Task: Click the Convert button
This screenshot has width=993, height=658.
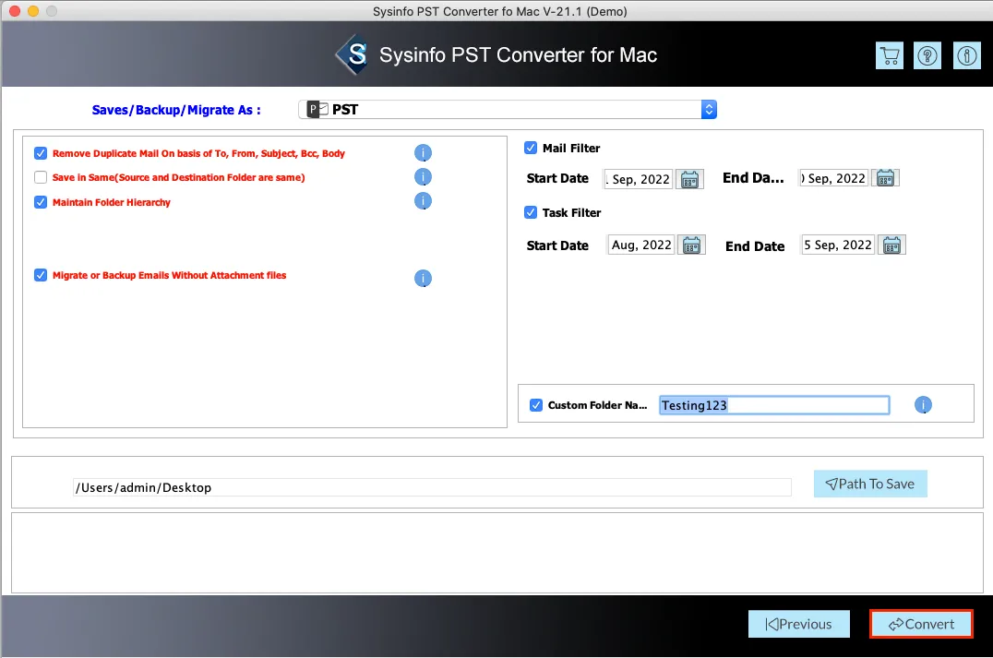Action: click(921, 624)
